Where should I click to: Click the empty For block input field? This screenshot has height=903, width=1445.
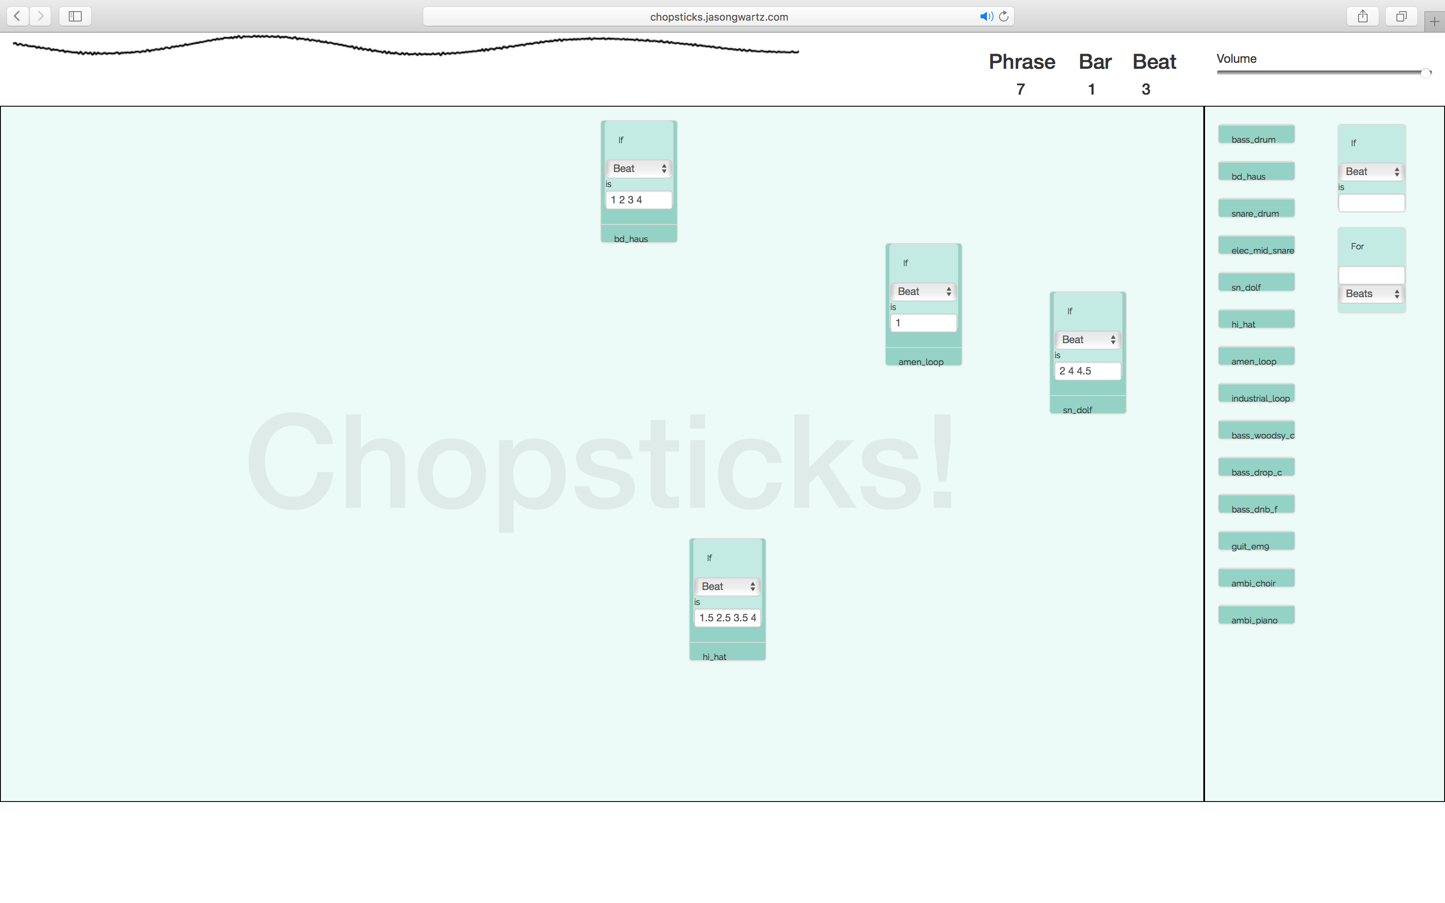(1371, 275)
